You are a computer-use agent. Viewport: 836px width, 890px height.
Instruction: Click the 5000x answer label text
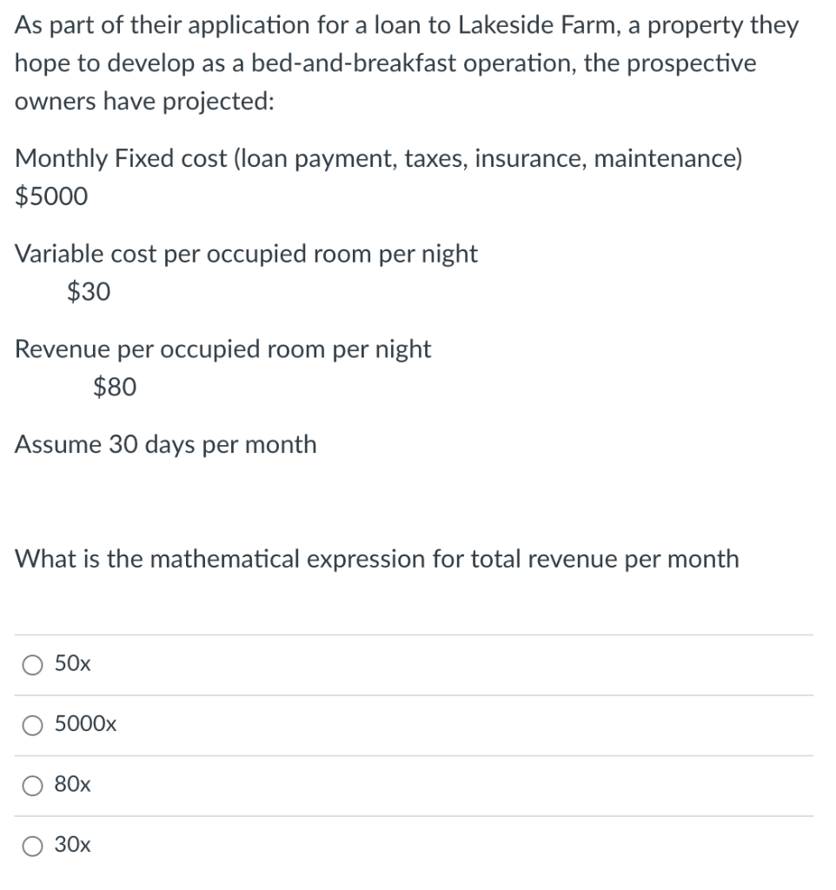[x=85, y=725]
